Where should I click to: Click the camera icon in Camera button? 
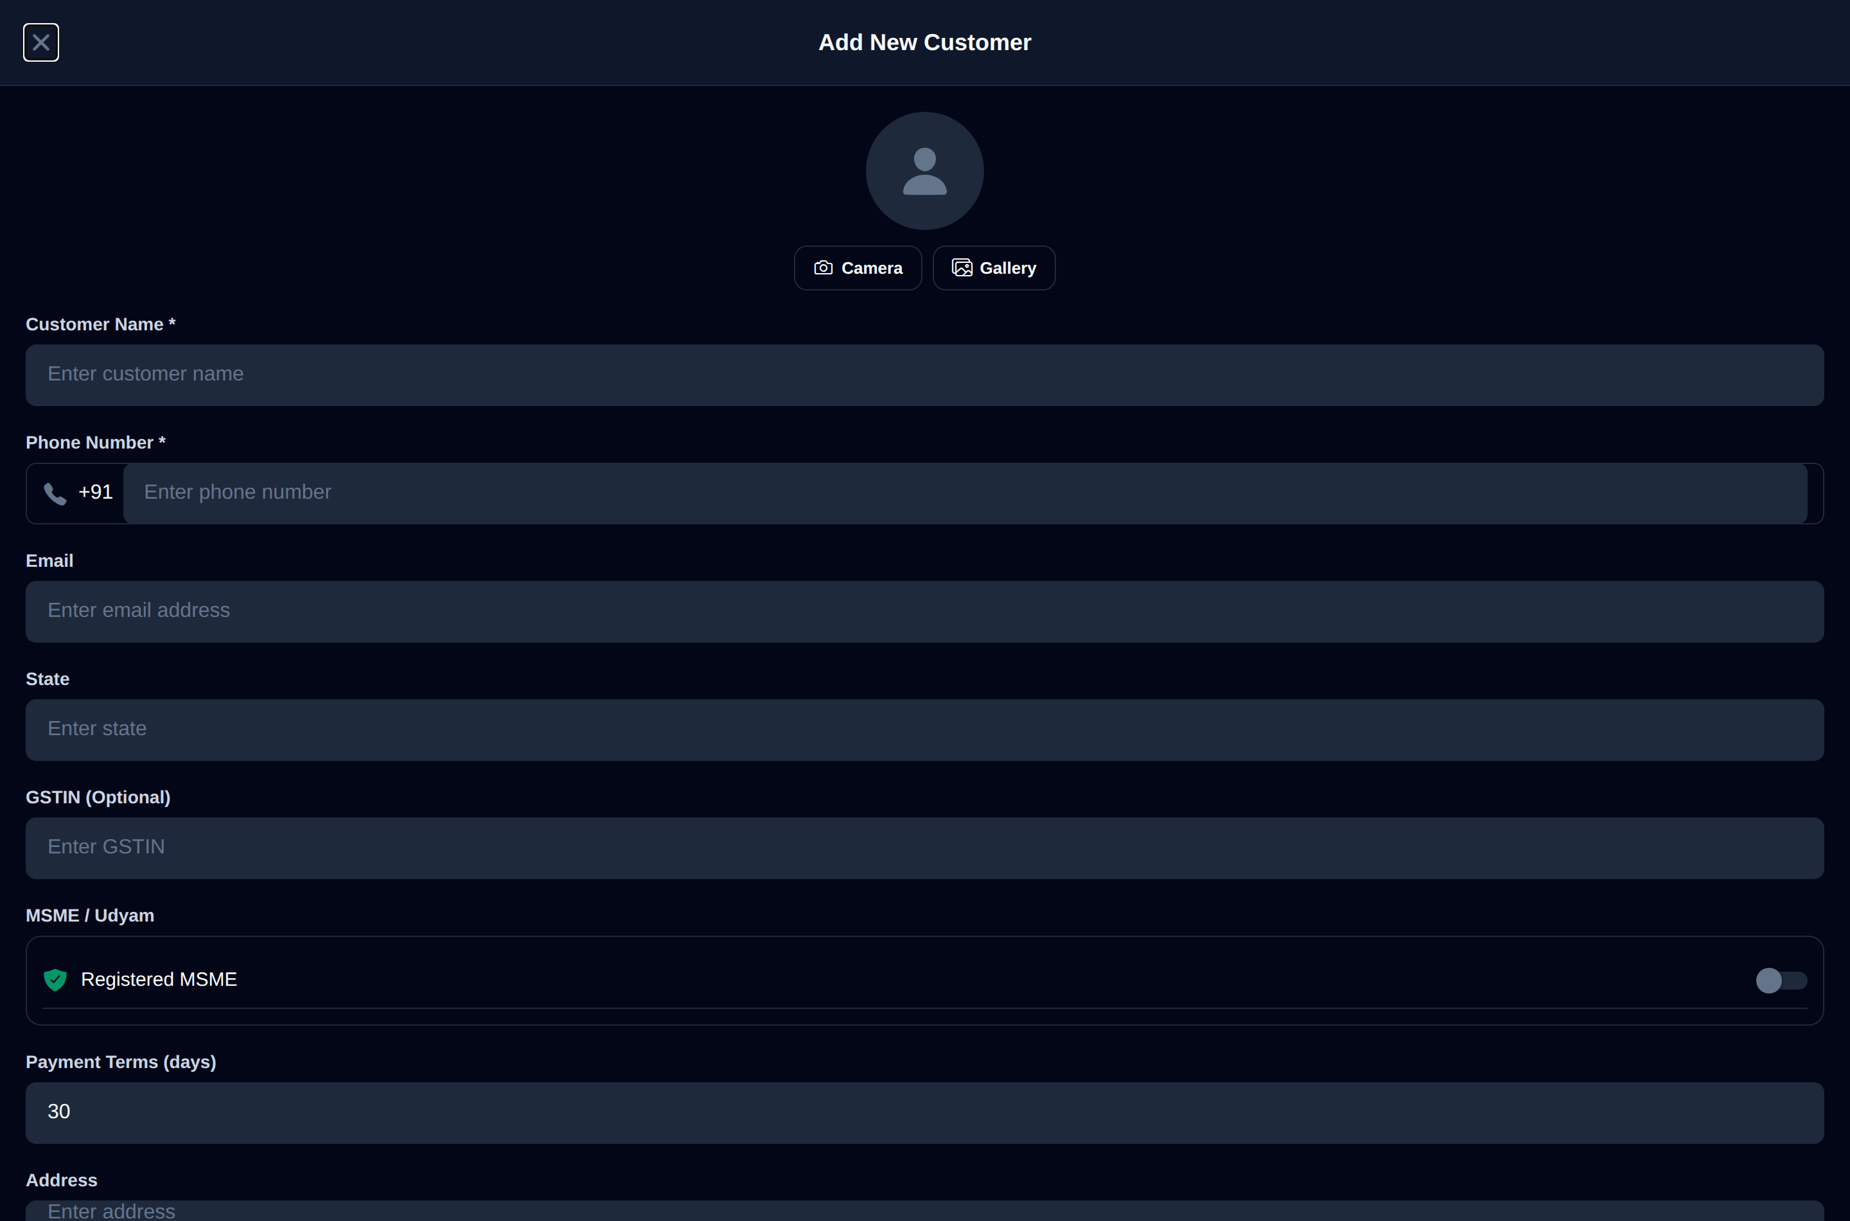click(x=824, y=268)
